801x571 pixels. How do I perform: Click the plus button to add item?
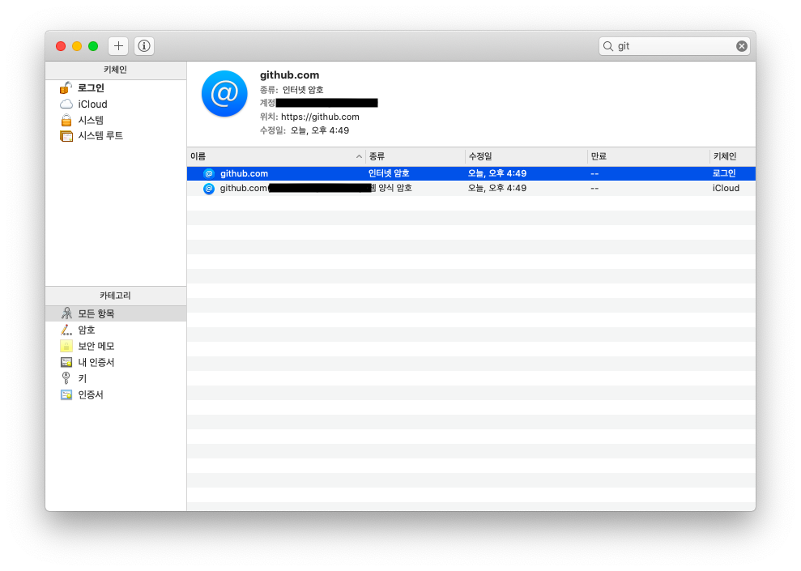click(x=118, y=46)
